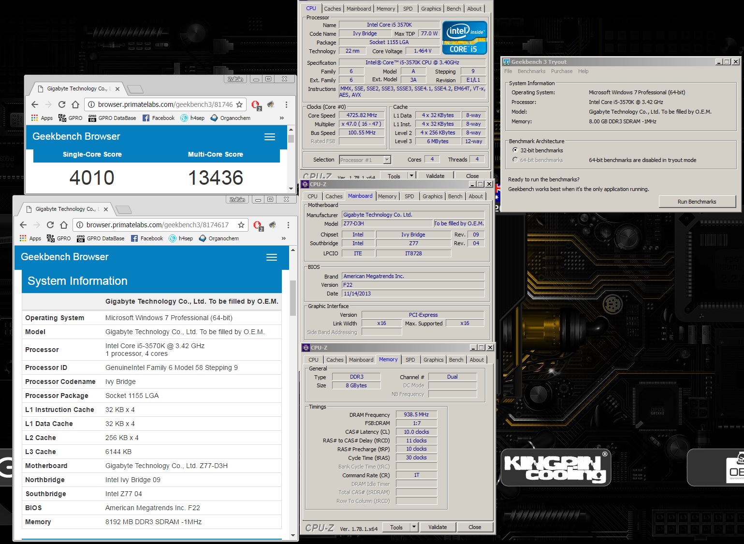
Task: Open the three-dot Chrome menu in the scores window
Action: 286,104
